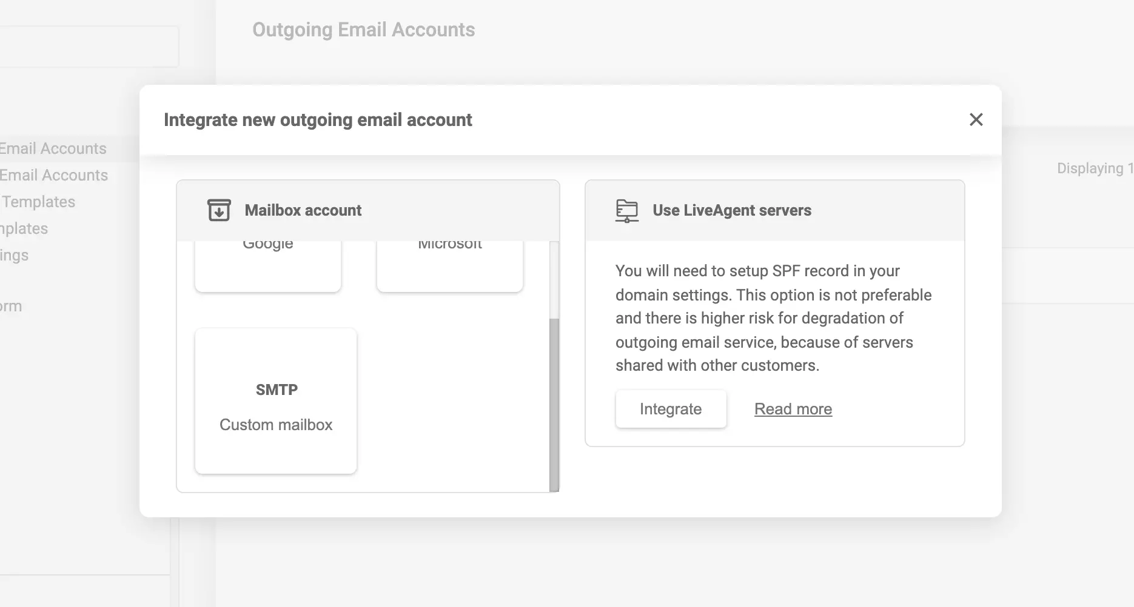This screenshot has width=1134, height=607.
Task: Click the Contact form sidebar entry
Action: click(x=11, y=306)
